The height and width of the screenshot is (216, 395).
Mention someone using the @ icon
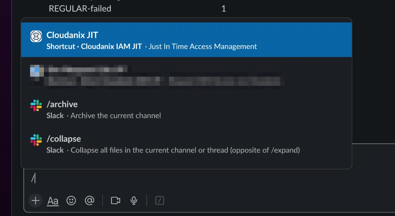(x=89, y=200)
